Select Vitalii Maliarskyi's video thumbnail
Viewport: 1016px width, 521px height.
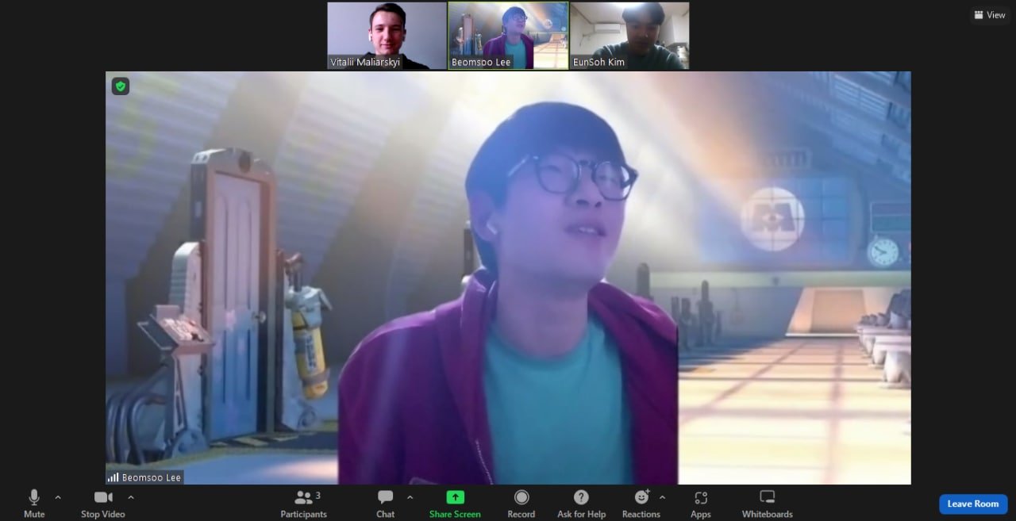coord(387,36)
